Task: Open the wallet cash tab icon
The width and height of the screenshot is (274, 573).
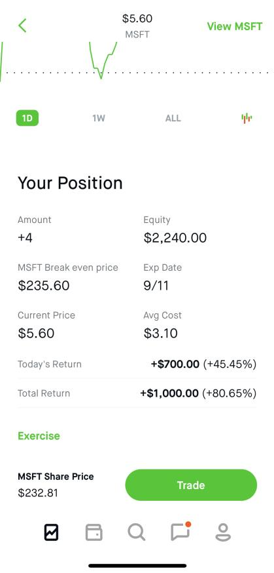Action: 94,532
